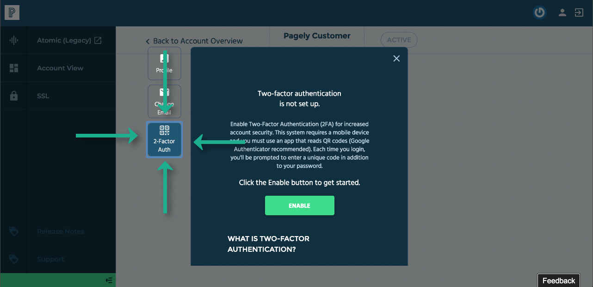Click the Pagely P logo
Image resolution: width=593 pixels, height=287 pixels.
[12, 12]
